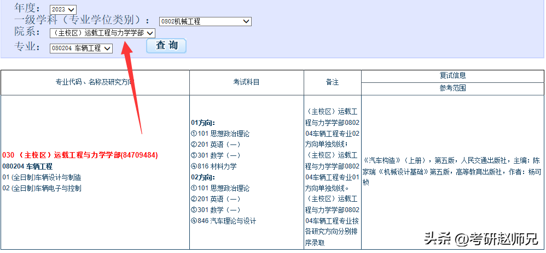Click research direction 01 车辆设计与制造
546x253 pixels.
click(x=42, y=177)
